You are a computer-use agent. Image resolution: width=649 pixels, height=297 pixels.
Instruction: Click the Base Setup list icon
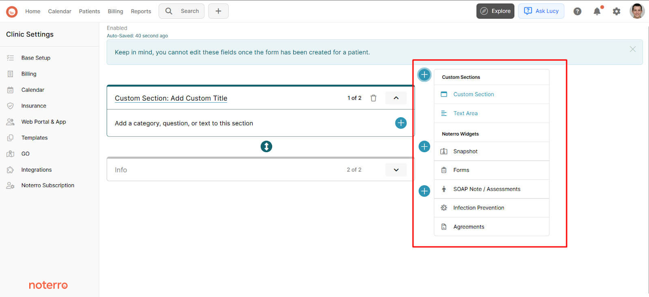[x=11, y=58]
